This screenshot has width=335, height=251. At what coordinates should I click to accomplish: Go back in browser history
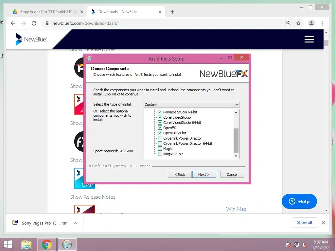point(13,23)
